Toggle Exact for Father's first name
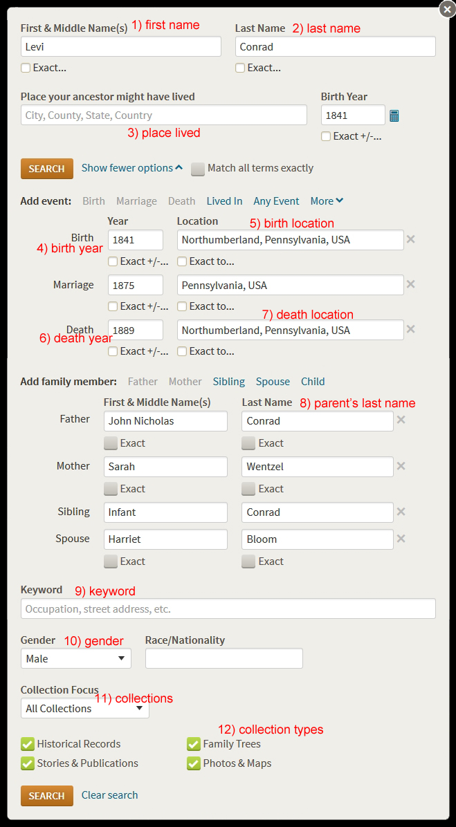The height and width of the screenshot is (827, 456). tap(110, 443)
